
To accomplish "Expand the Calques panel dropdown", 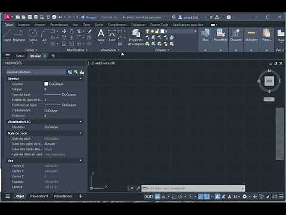I will pos(162,50).
